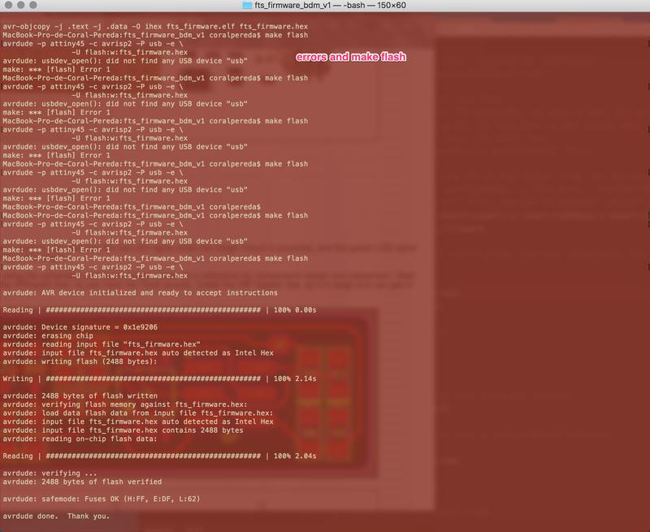The height and width of the screenshot is (532, 650).
Task: Click line 'reading on-chip flash data:'
Action: pyautogui.click(x=80, y=439)
